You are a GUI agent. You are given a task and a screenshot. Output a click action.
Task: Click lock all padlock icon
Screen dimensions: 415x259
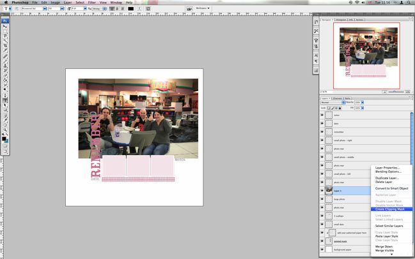click(x=340, y=108)
